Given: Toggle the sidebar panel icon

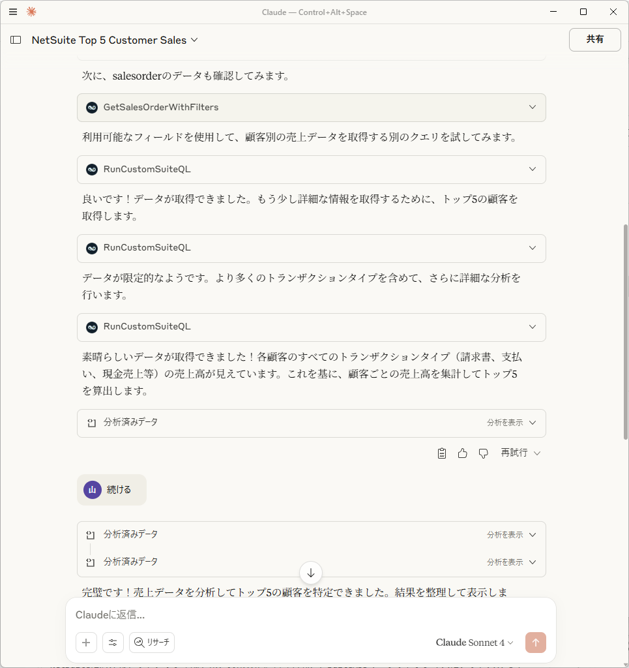Looking at the screenshot, I should tap(16, 40).
